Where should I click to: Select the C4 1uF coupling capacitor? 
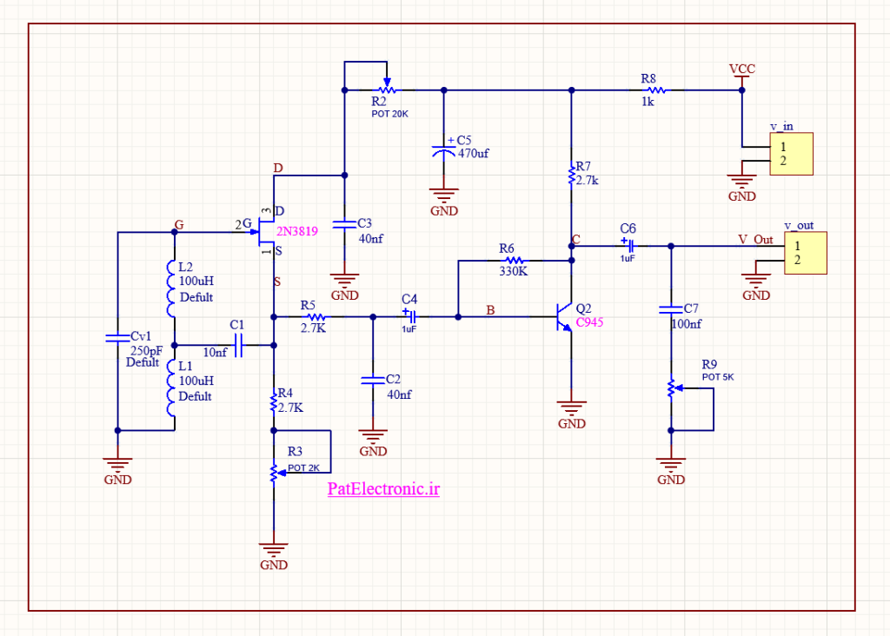click(x=410, y=316)
